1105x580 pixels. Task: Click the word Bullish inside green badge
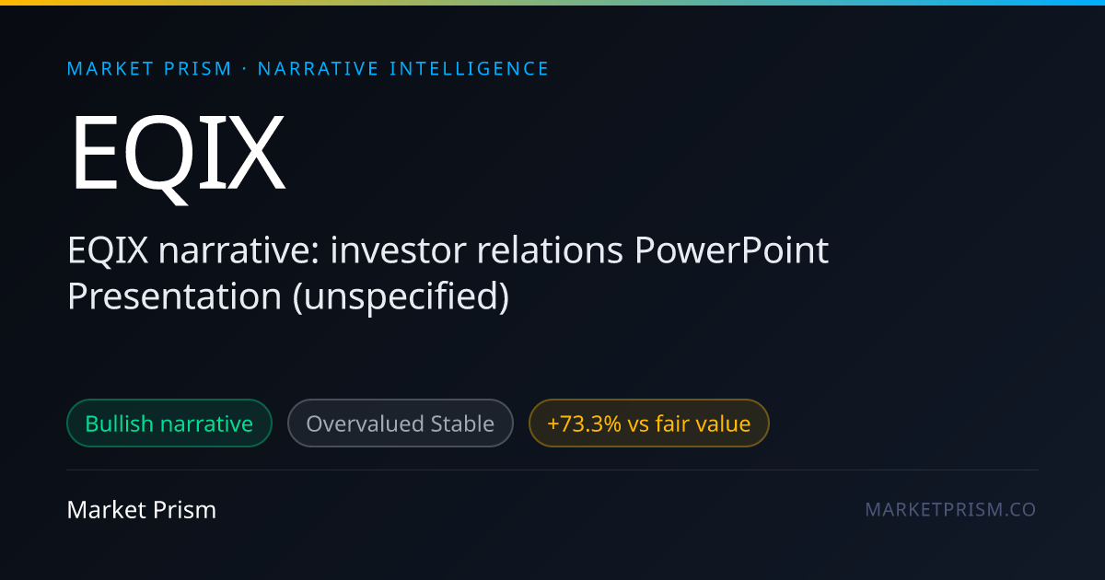point(119,423)
